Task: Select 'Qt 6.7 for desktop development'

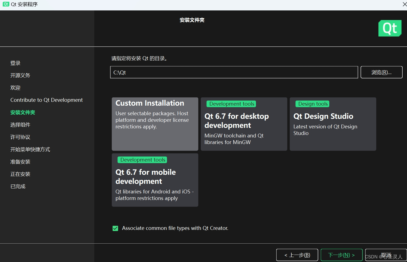Action: pos(244,124)
